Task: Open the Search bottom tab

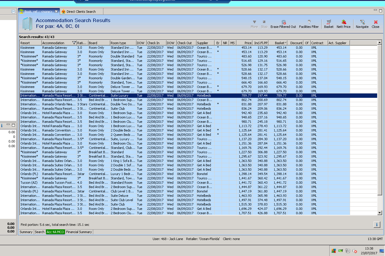Action: 40,232
